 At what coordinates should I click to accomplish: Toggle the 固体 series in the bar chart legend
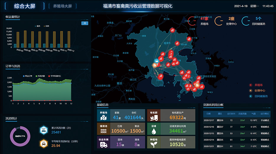tap(46, 26)
